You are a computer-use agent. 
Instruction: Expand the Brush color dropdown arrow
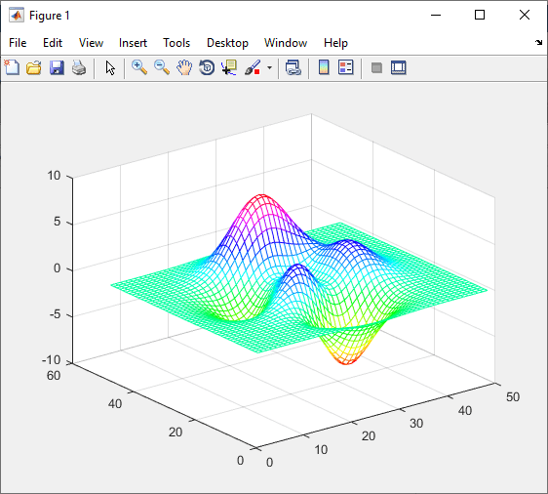(269, 67)
